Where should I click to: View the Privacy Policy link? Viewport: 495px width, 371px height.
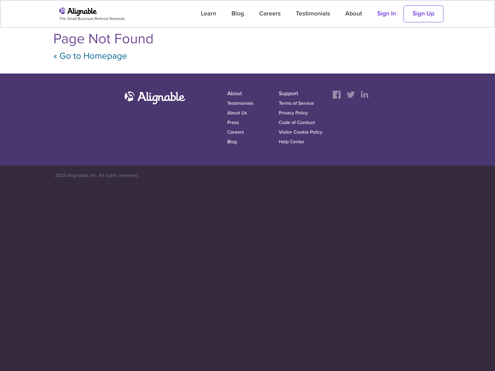point(293,113)
